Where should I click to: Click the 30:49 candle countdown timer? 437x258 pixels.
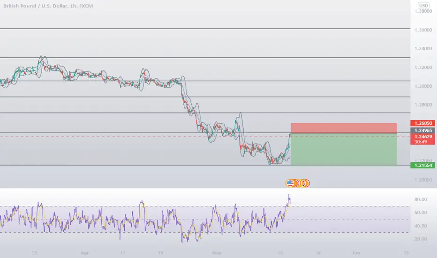point(420,142)
